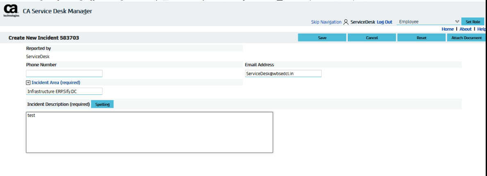The image size is (487, 176).
Task: Click the Incident Area text field
Action: (64, 91)
